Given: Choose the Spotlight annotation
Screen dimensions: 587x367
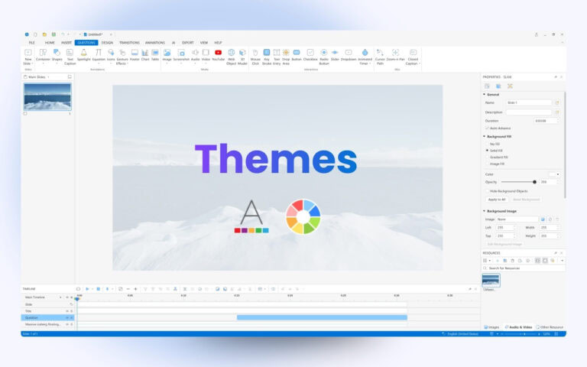Looking at the screenshot, I should click(x=84, y=55).
